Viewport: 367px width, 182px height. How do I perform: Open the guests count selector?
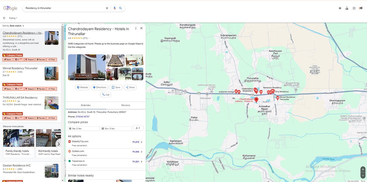tap(138, 128)
